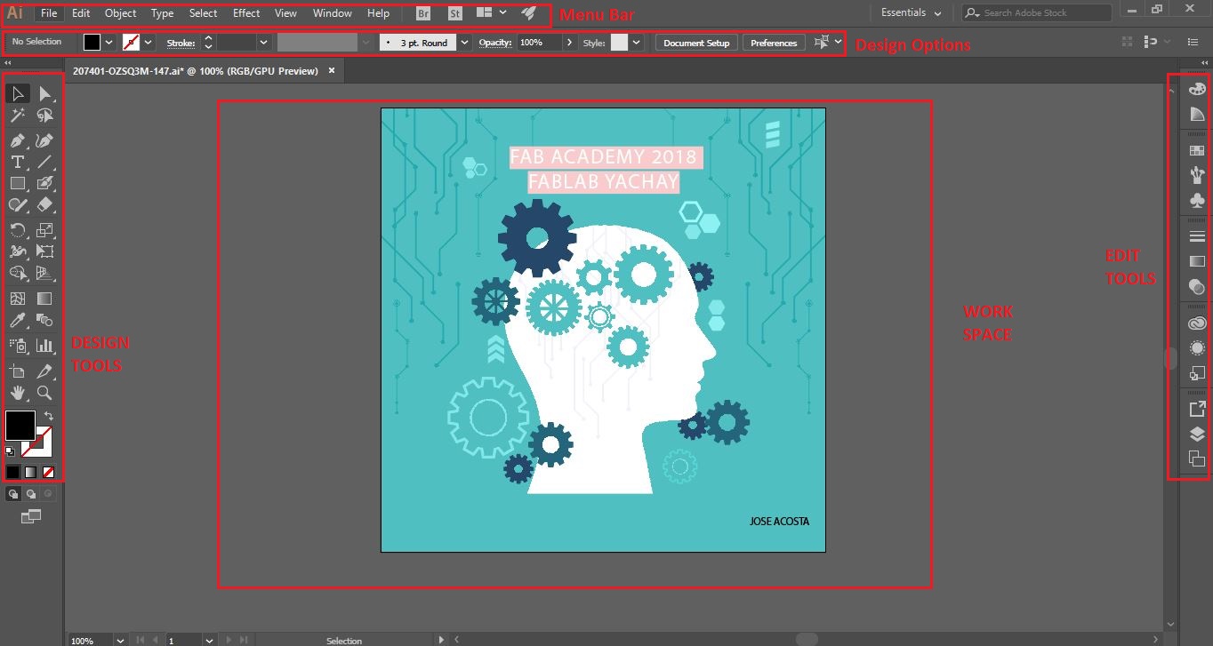Pick the Eyedropper tool
This screenshot has width=1213, height=646.
click(18, 320)
